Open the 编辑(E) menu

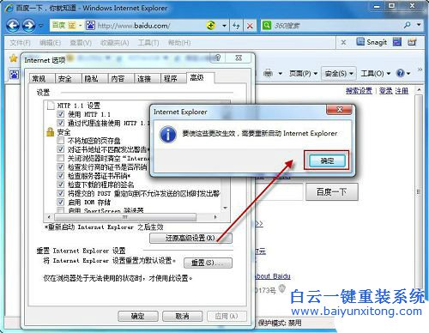[50, 43]
